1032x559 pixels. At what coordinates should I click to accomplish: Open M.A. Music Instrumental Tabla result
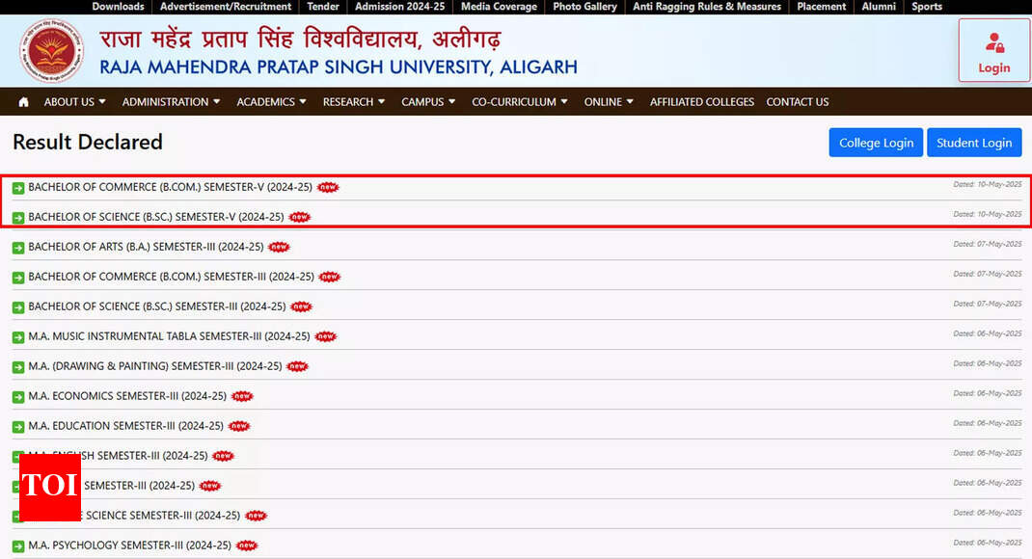pyautogui.click(x=169, y=336)
